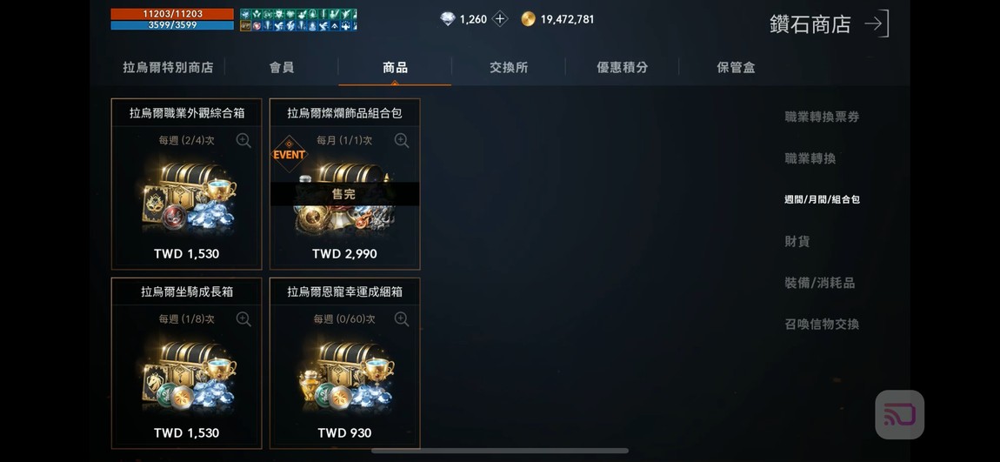Open magnifier on 拉烏爾坐騎成長箱
Image resolution: width=1000 pixels, height=462 pixels.
pos(243,319)
